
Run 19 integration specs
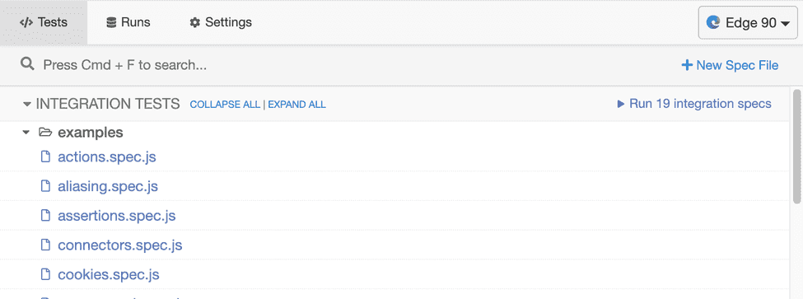(x=694, y=104)
